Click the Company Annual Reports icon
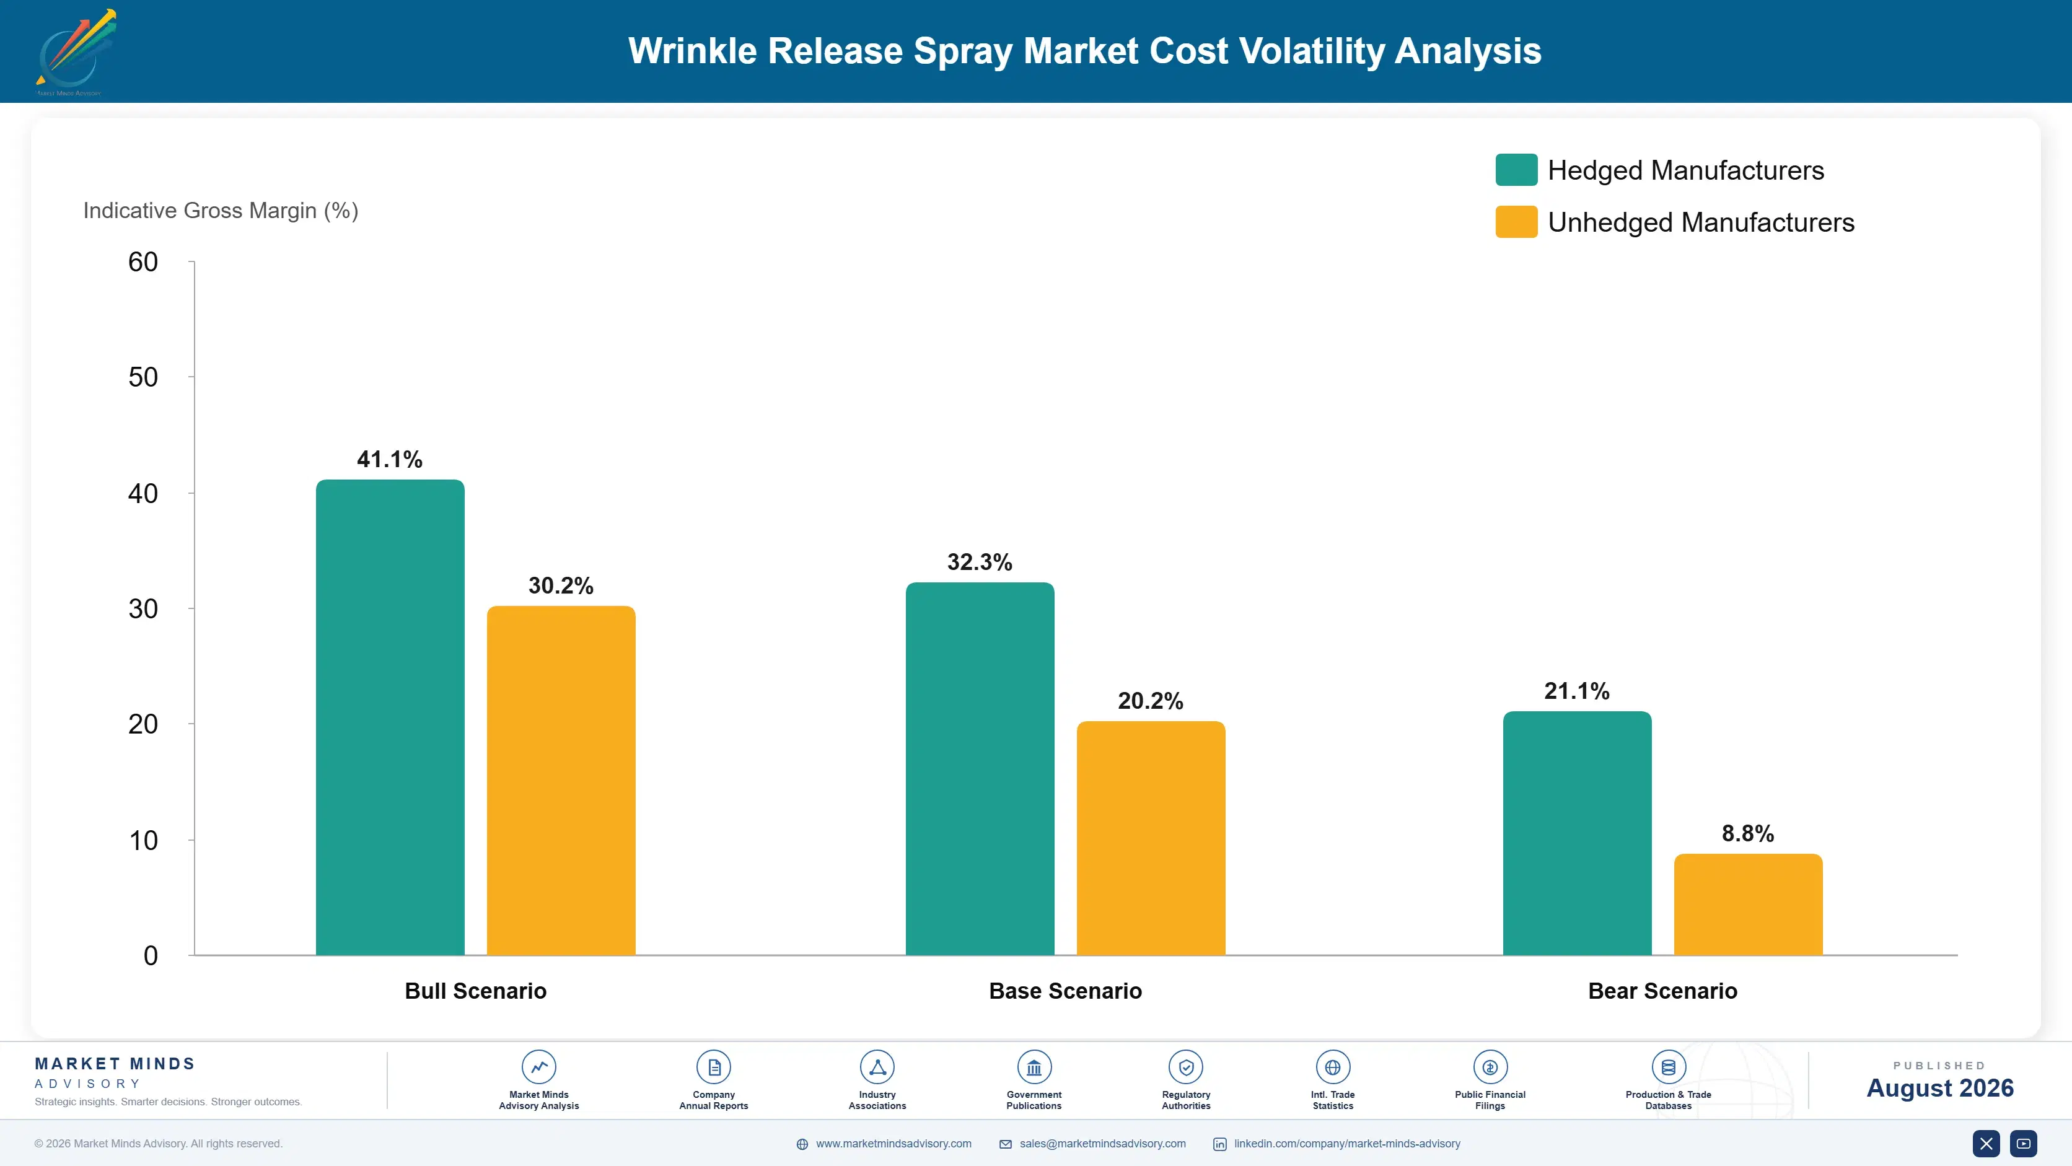 coord(713,1067)
